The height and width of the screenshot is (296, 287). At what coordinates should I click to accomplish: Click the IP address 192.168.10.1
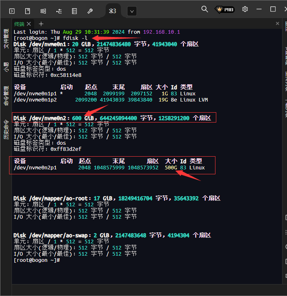[162, 32]
